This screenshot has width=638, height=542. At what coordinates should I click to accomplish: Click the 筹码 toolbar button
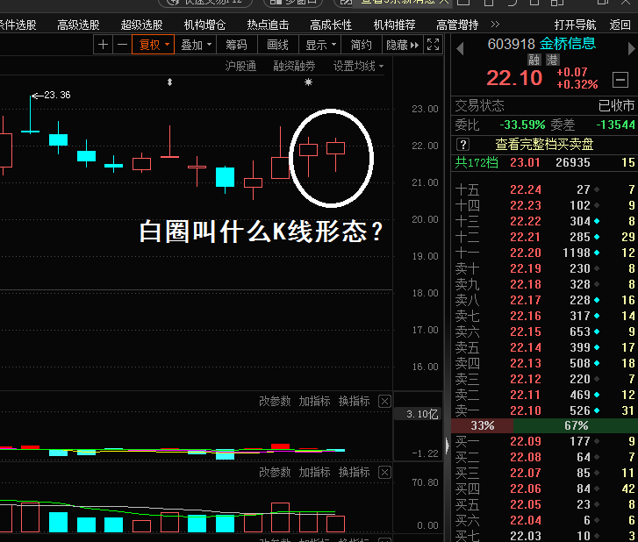point(237,45)
